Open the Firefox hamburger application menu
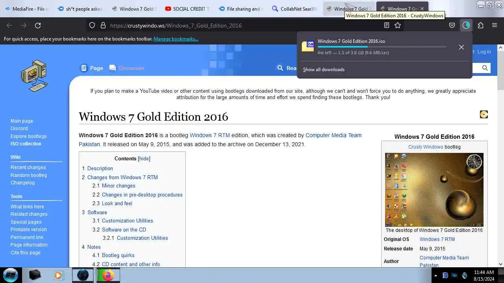Image resolution: width=504 pixels, height=283 pixels. coord(495,26)
